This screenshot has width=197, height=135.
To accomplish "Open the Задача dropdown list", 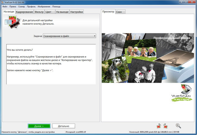I will pyautogui.click(x=70, y=36).
